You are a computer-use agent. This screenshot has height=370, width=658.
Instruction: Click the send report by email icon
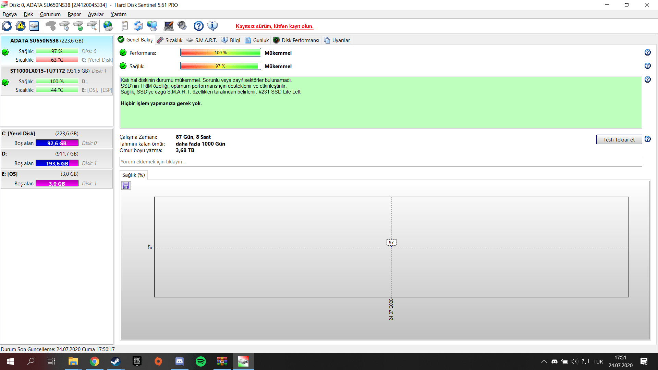[x=138, y=26]
